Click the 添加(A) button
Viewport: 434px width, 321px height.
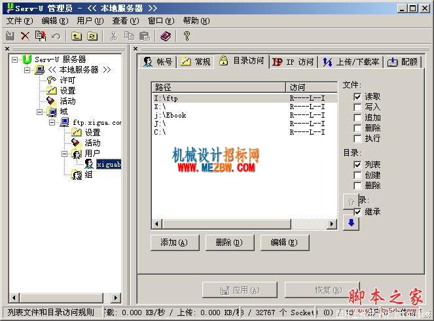click(175, 243)
